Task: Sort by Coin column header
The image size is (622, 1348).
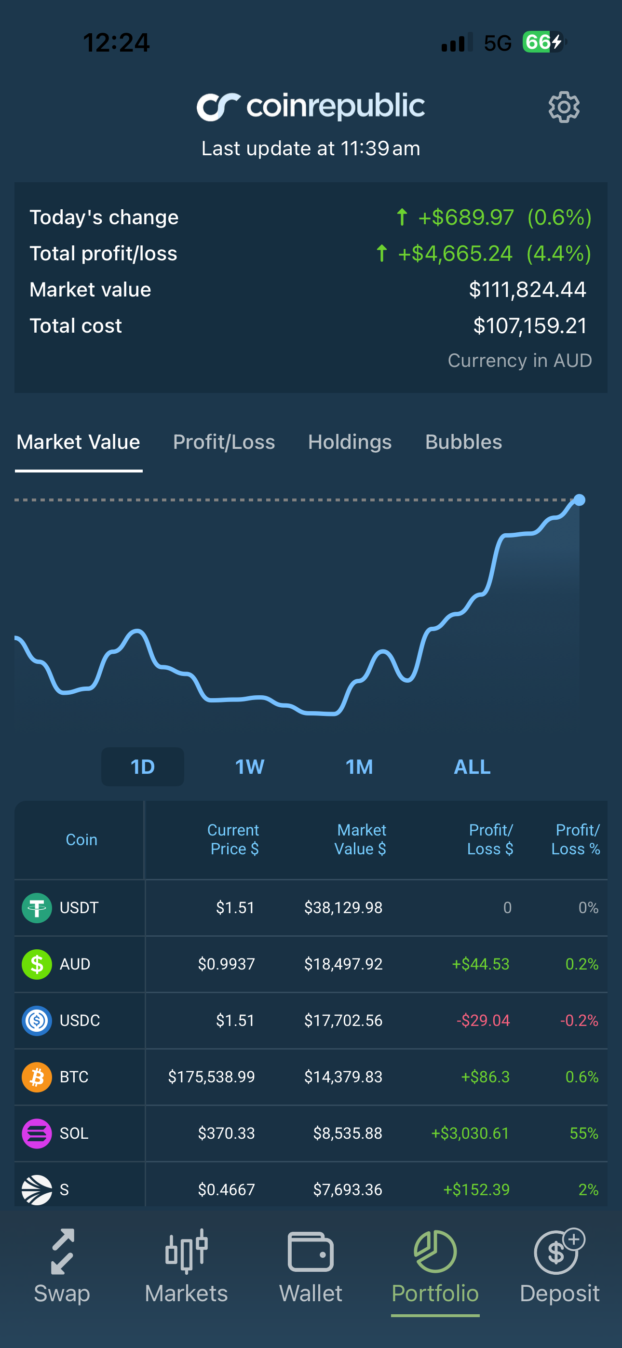Action: tap(81, 840)
